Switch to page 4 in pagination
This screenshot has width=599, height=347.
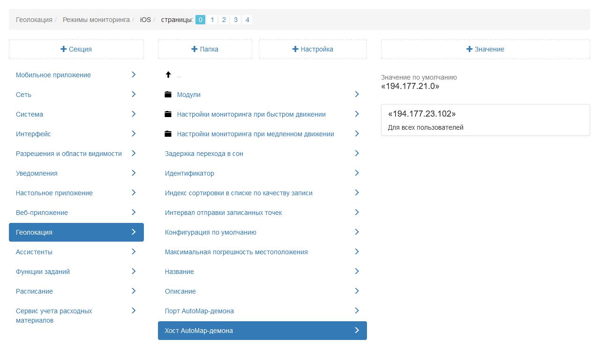coord(247,20)
